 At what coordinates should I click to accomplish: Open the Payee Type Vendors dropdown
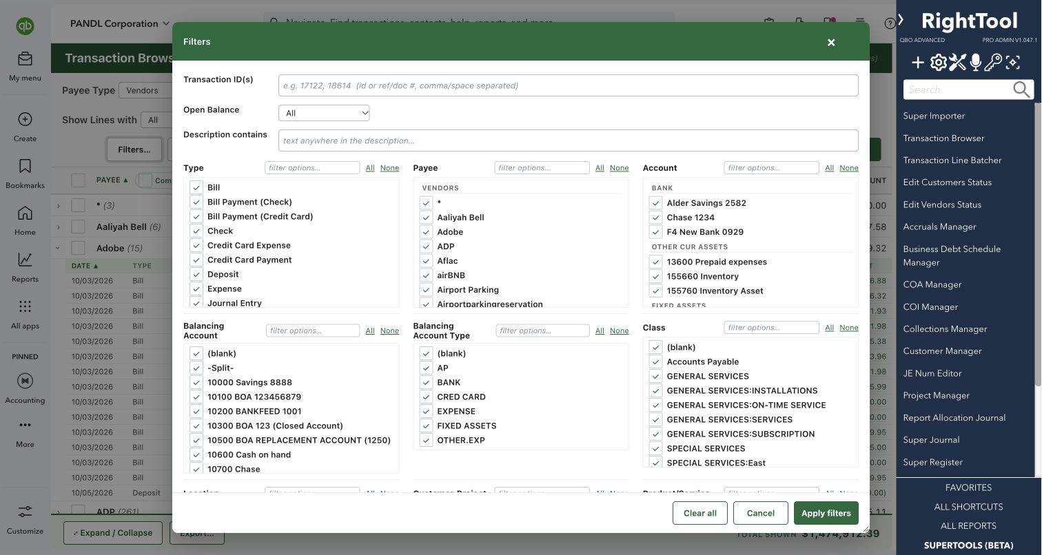coord(145,90)
